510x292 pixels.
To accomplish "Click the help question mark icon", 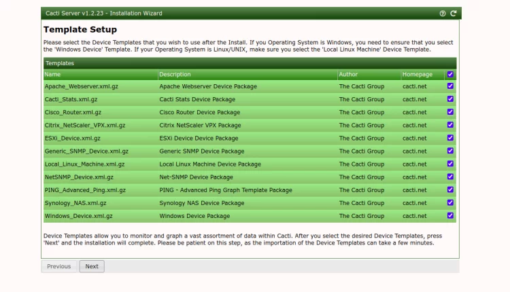I will coord(443,14).
